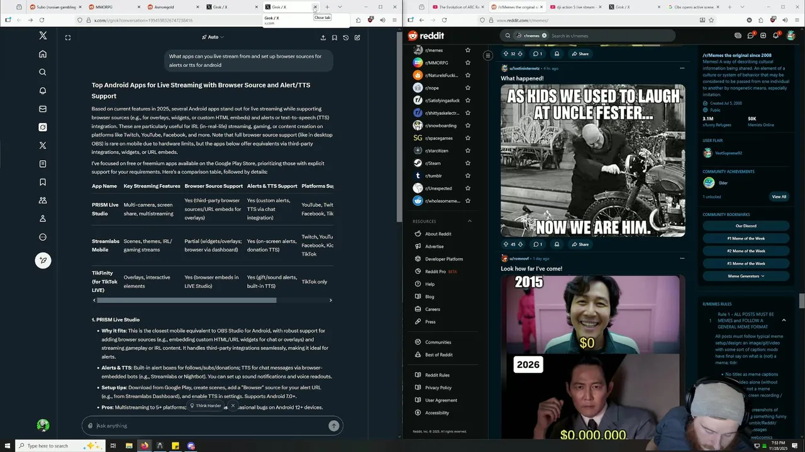The width and height of the screenshot is (805, 452).
Task: Send the Grok message arrow button
Action: (334, 426)
